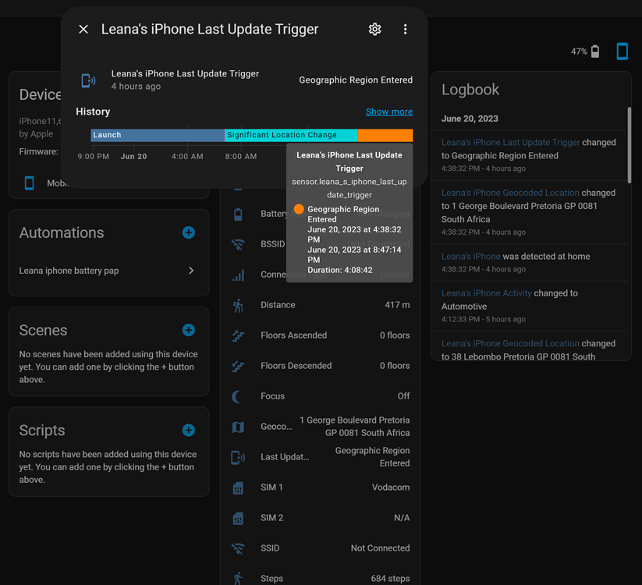Screen dimensions: 642x585
Task: Click the Scenes card heading
Action: [x=43, y=331]
